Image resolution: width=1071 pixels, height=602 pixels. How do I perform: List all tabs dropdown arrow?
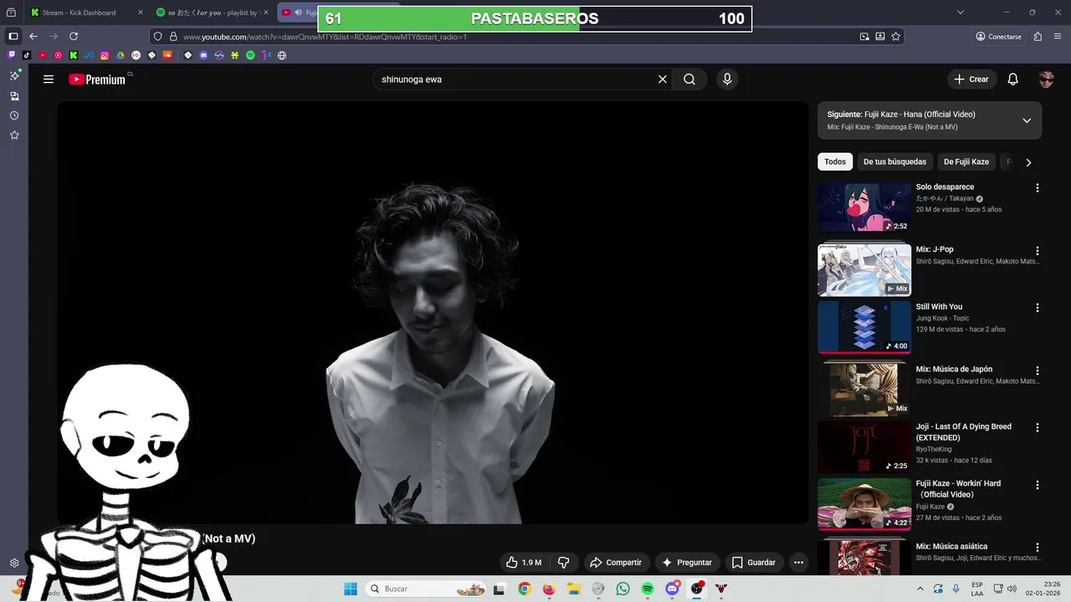pyautogui.click(x=961, y=13)
